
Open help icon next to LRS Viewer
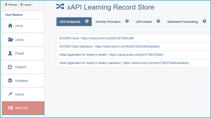pos(158,21)
